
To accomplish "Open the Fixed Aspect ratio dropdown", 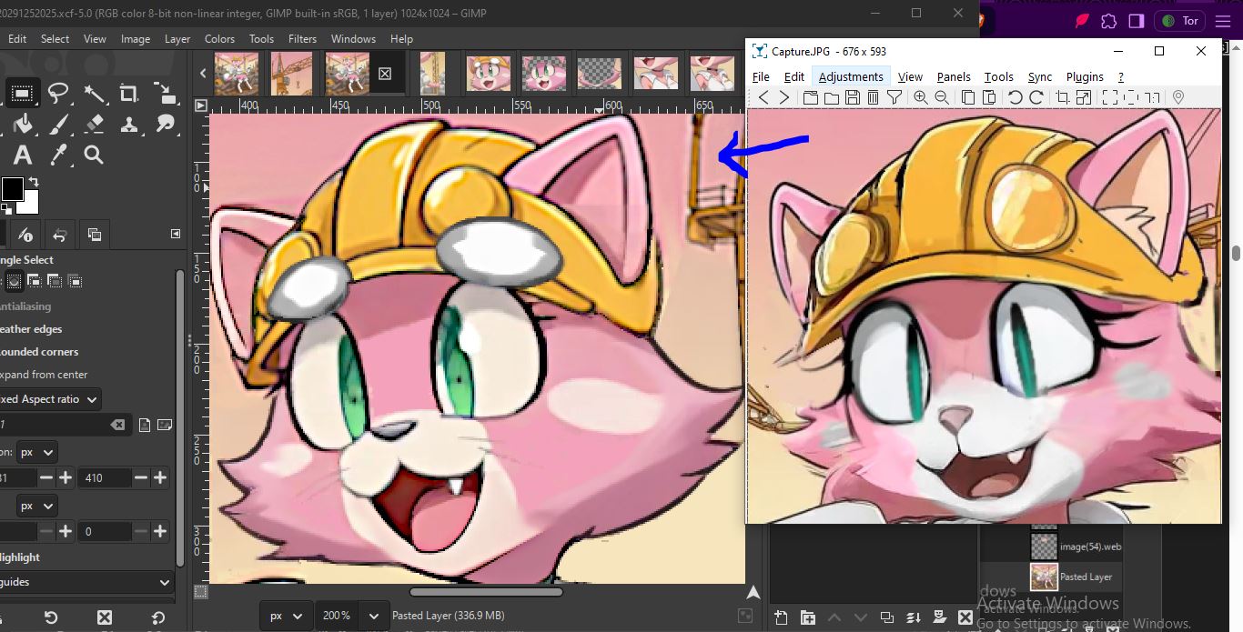I will pyautogui.click(x=49, y=399).
